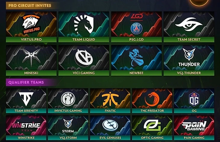Select the VGJ.Thunder team card

click(189, 60)
